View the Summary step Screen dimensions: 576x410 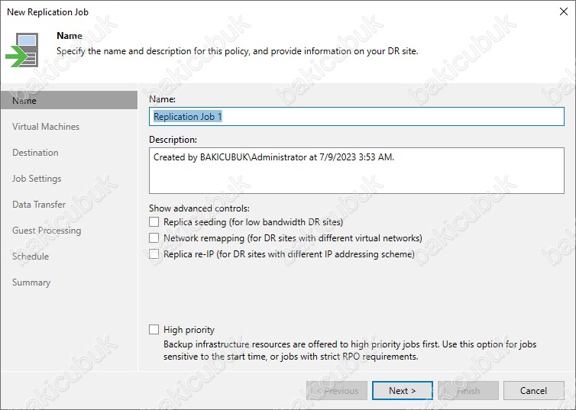[x=31, y=282]
